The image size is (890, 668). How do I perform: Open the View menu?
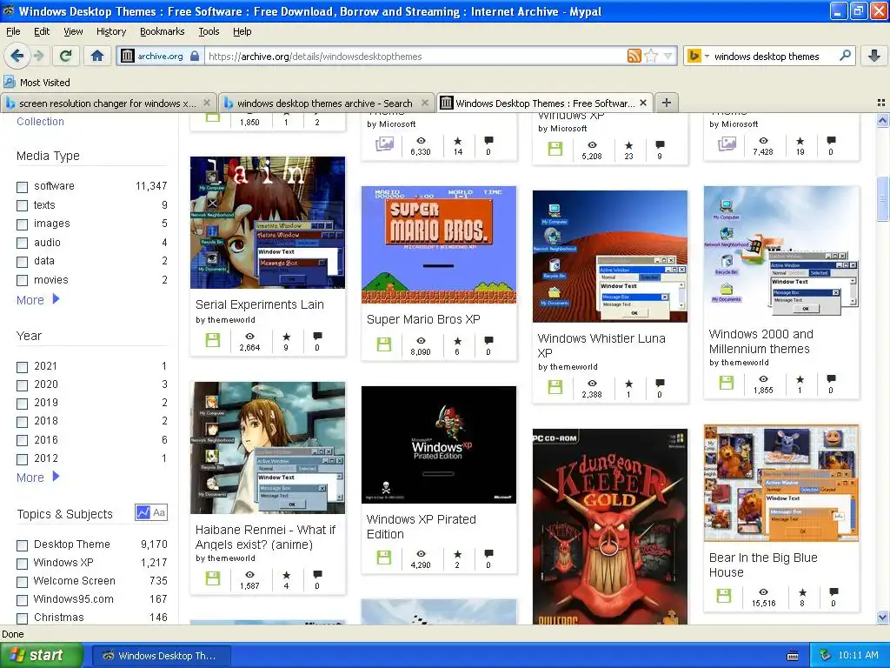(x=73, y=31)
